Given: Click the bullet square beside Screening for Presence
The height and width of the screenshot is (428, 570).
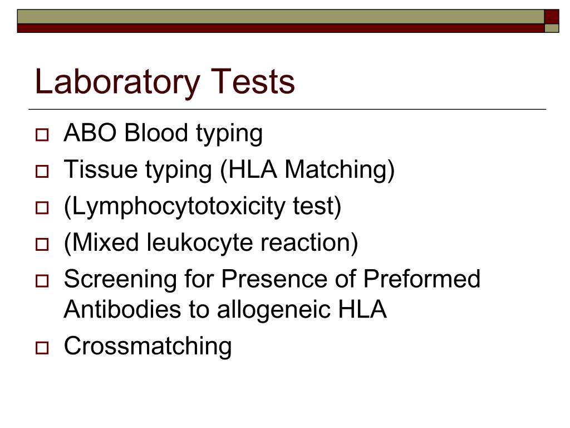Looking at the screenshot, I should click(42, 281).
